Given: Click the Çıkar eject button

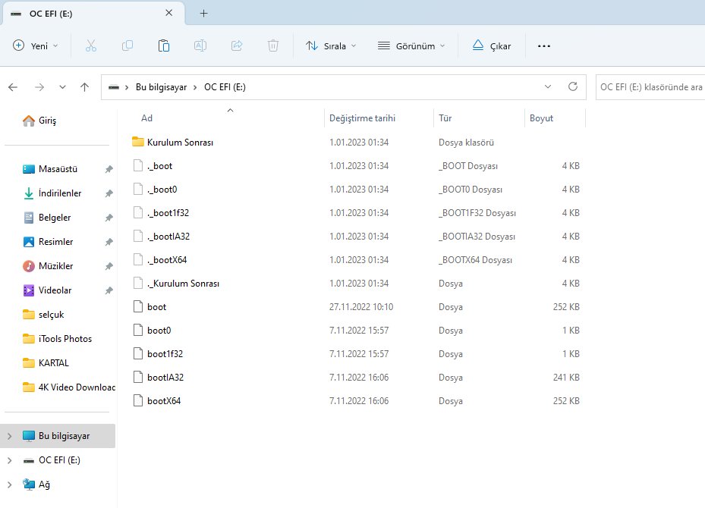Looking at the screenshot, I should [491, 45].
